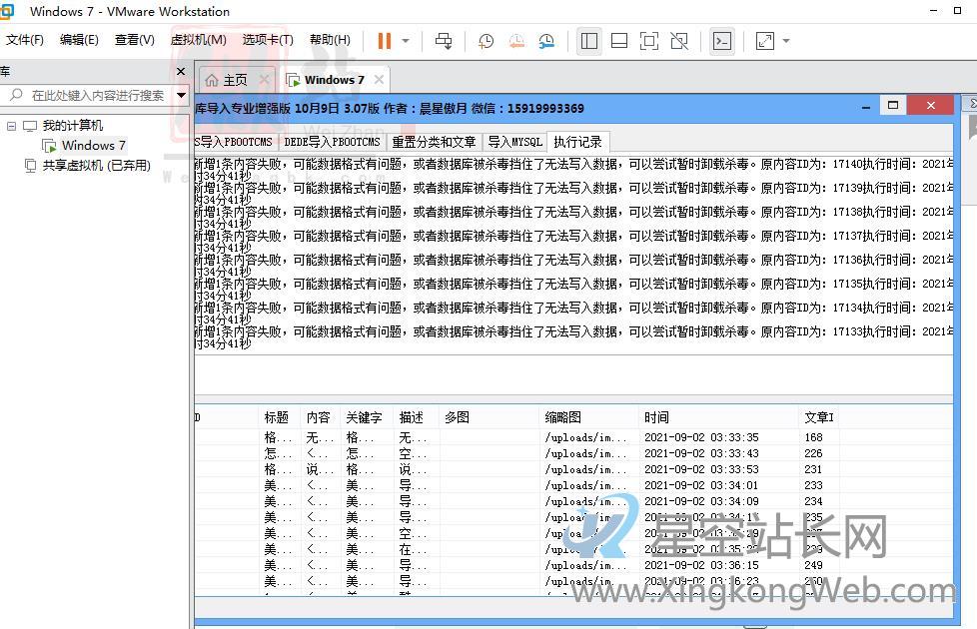The width and height of the screenshot is (977, 629).
Task: Collapse the 我的计算机 tree node
Action: 11,125
